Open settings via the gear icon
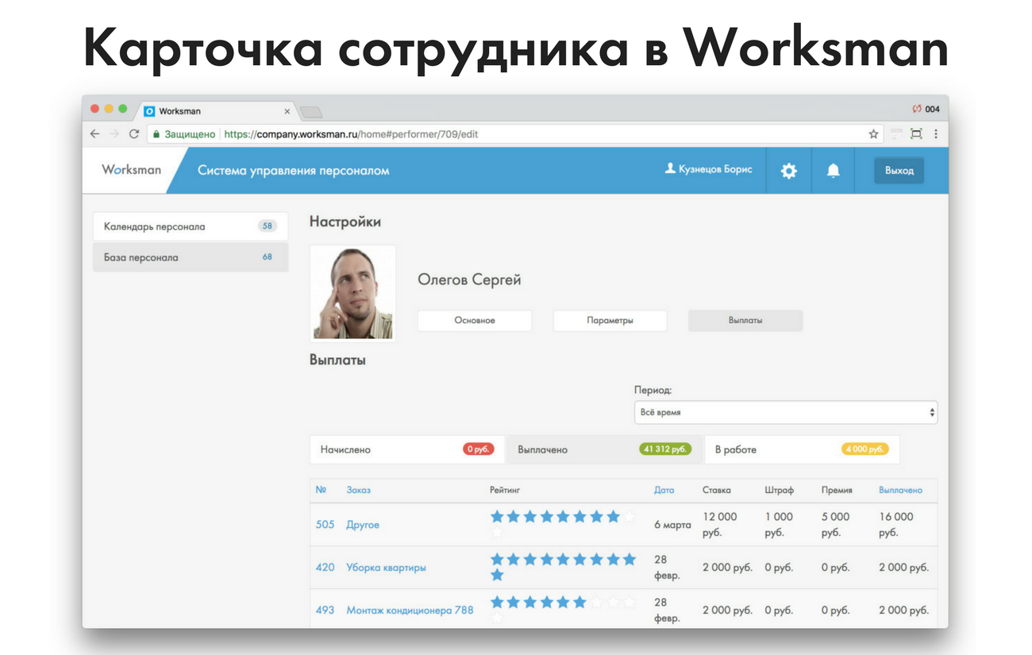1032x655 pixels. coord(788,171)
